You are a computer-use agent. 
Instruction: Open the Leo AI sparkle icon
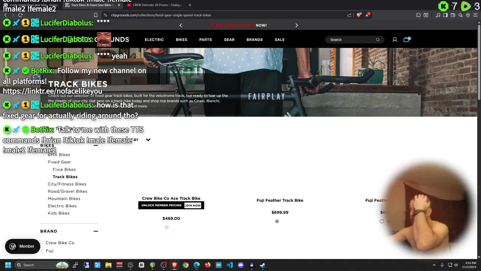coord(460,15)
